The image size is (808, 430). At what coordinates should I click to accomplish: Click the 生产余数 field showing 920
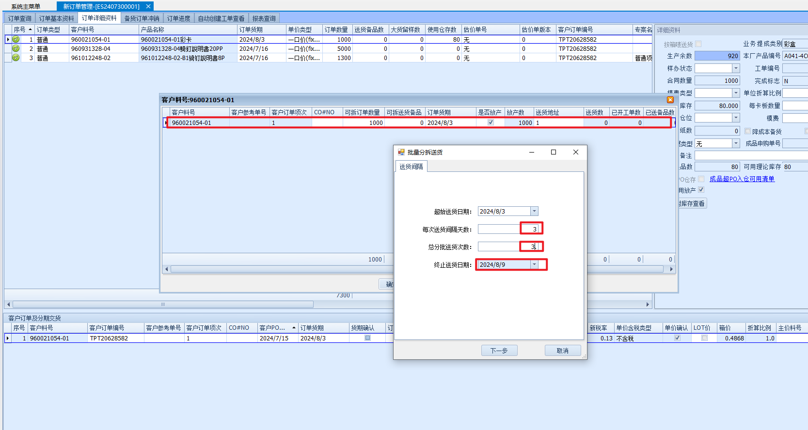click(x=717, y=56)
